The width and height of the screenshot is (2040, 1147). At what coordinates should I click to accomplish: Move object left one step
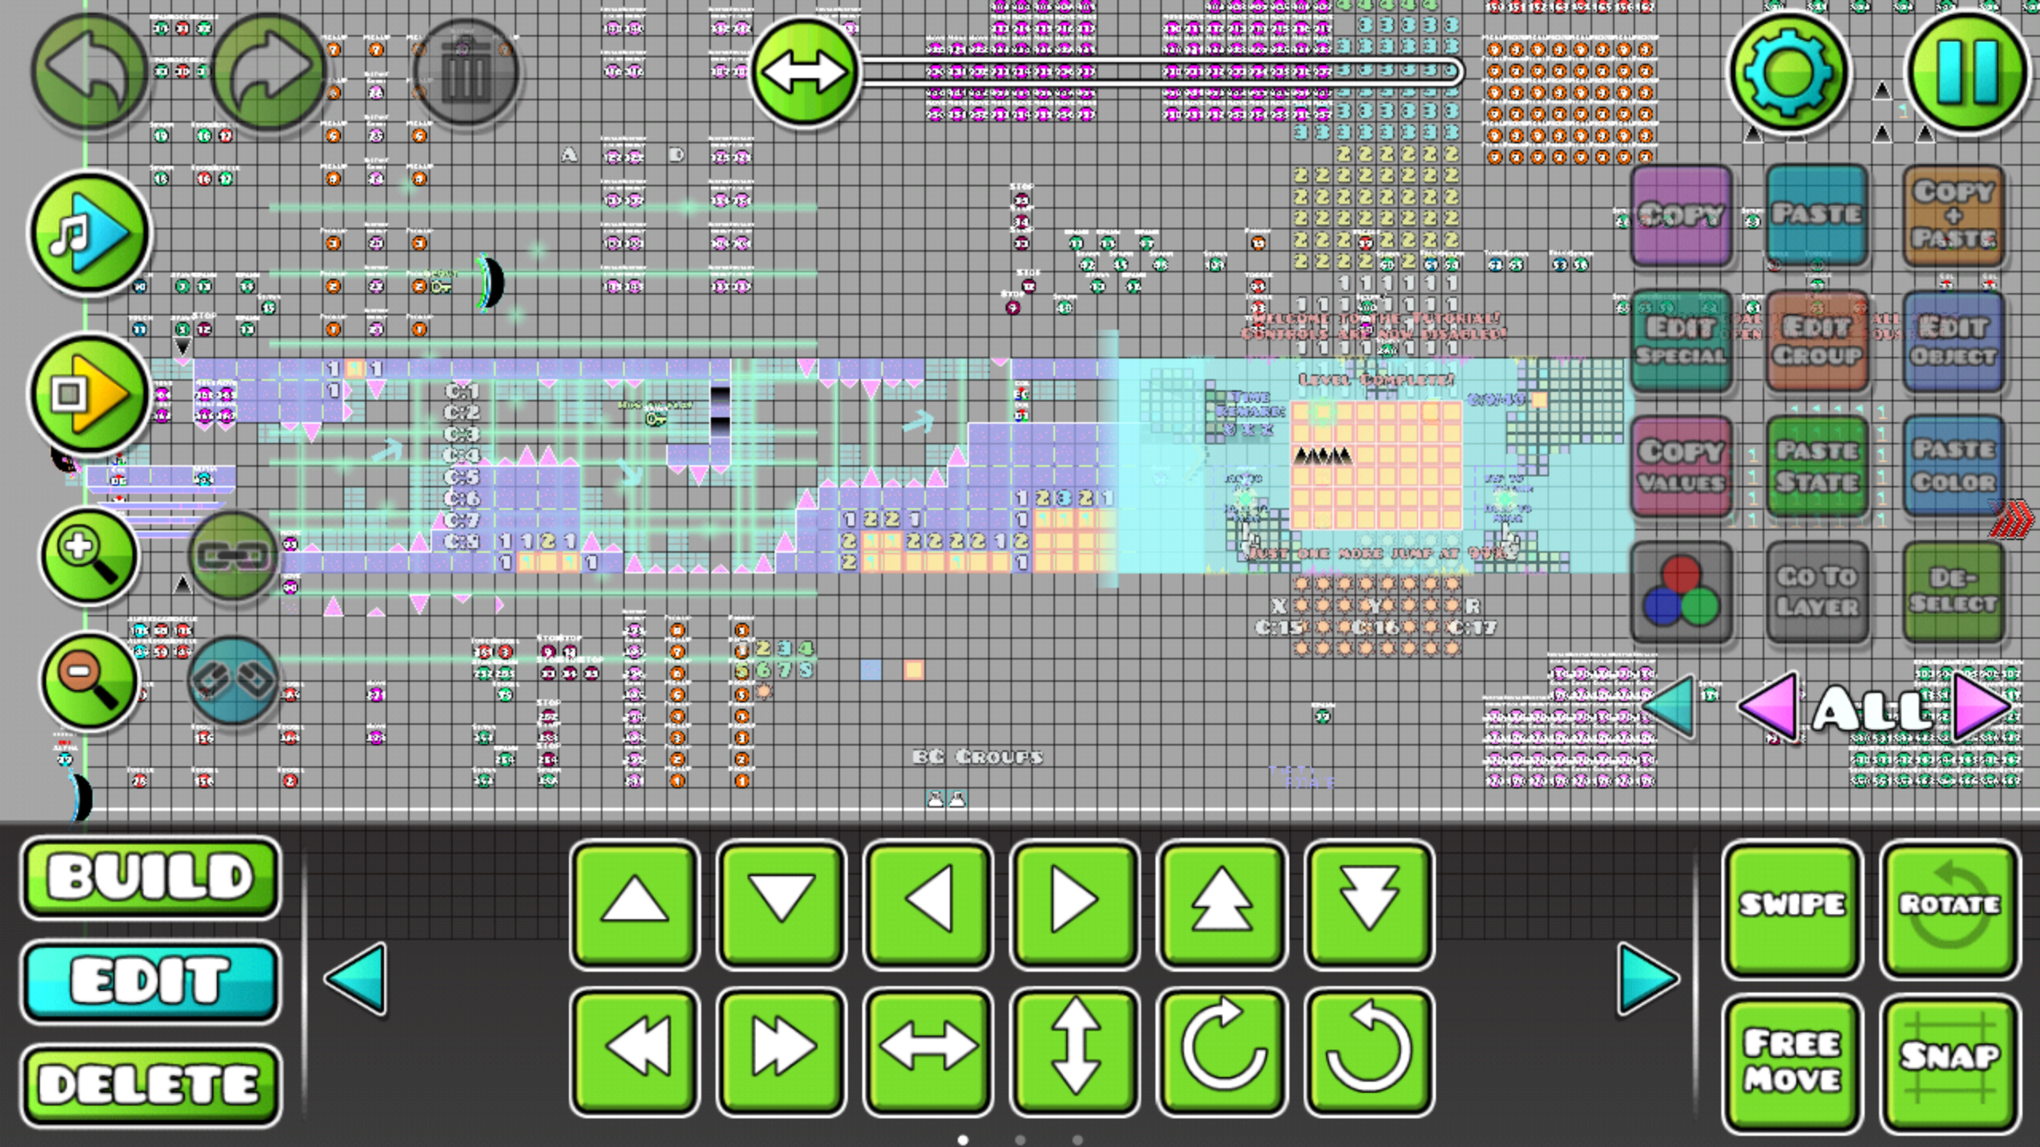pyautogui.click(x=928, y=903)
